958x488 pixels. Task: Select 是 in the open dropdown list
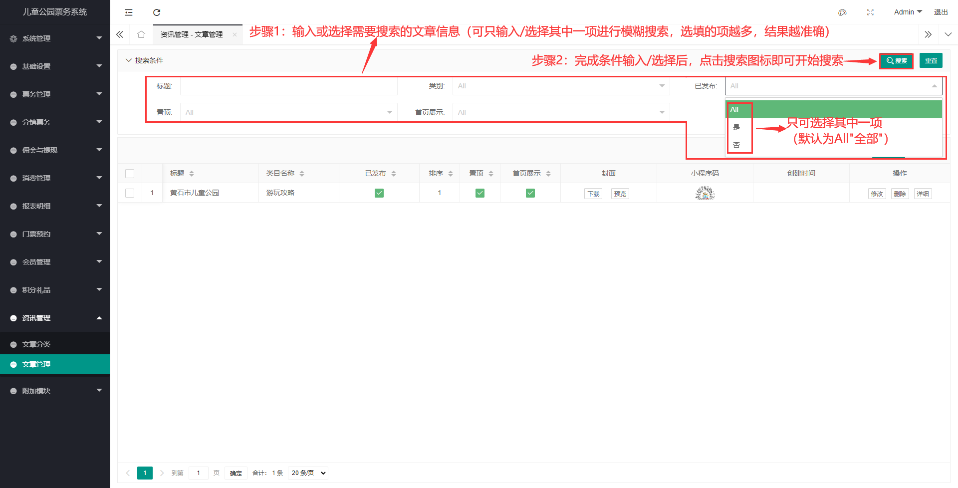click(833, 127)
